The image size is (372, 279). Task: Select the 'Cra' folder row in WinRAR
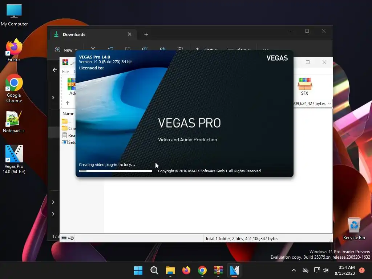click(x=68, y=128)
